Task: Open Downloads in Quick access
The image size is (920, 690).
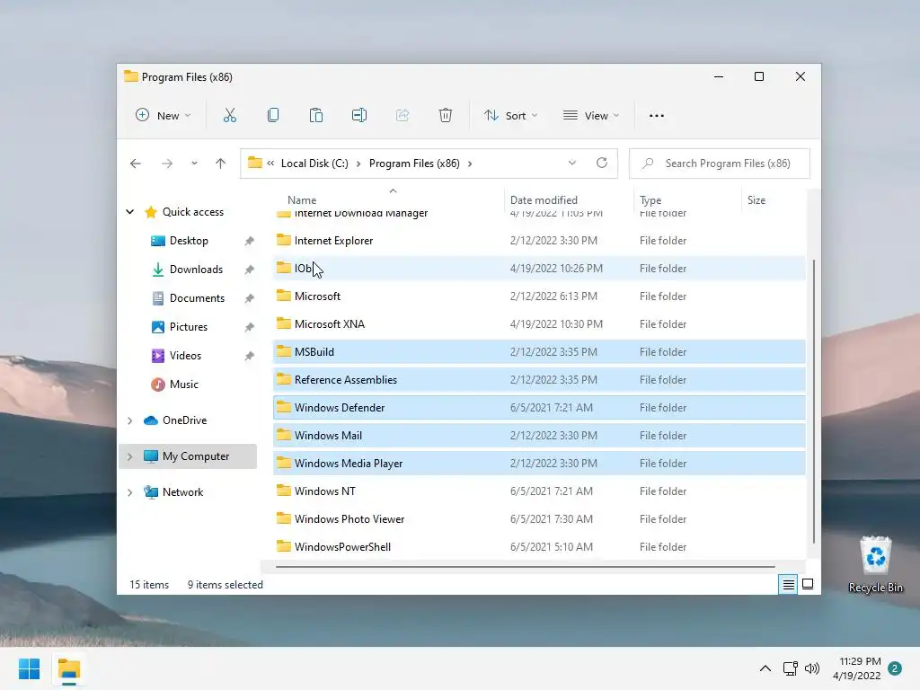Action: pos(196,270)
